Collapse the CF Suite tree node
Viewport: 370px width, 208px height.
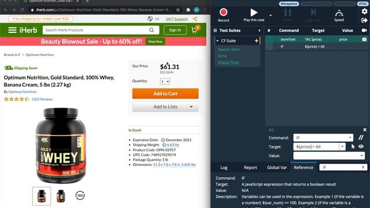click(217, 41)
